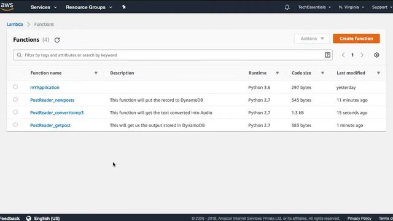Viewport: 393px width, 221px height.
Task: Click the yesterday last modified cell
Action: [x=346, y=87]
